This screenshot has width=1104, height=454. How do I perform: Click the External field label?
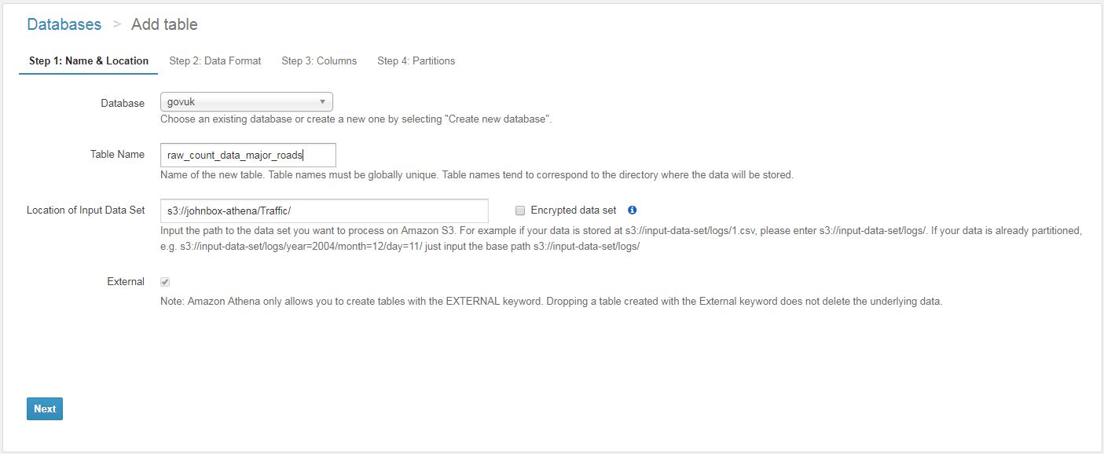pos(126,282)
